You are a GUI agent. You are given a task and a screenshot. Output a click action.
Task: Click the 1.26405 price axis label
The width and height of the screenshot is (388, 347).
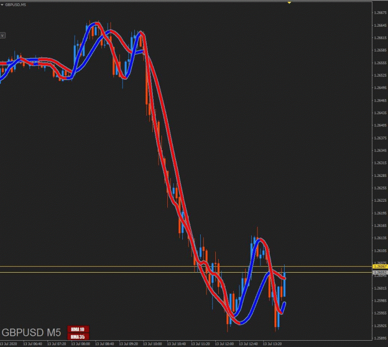[380, 125]
